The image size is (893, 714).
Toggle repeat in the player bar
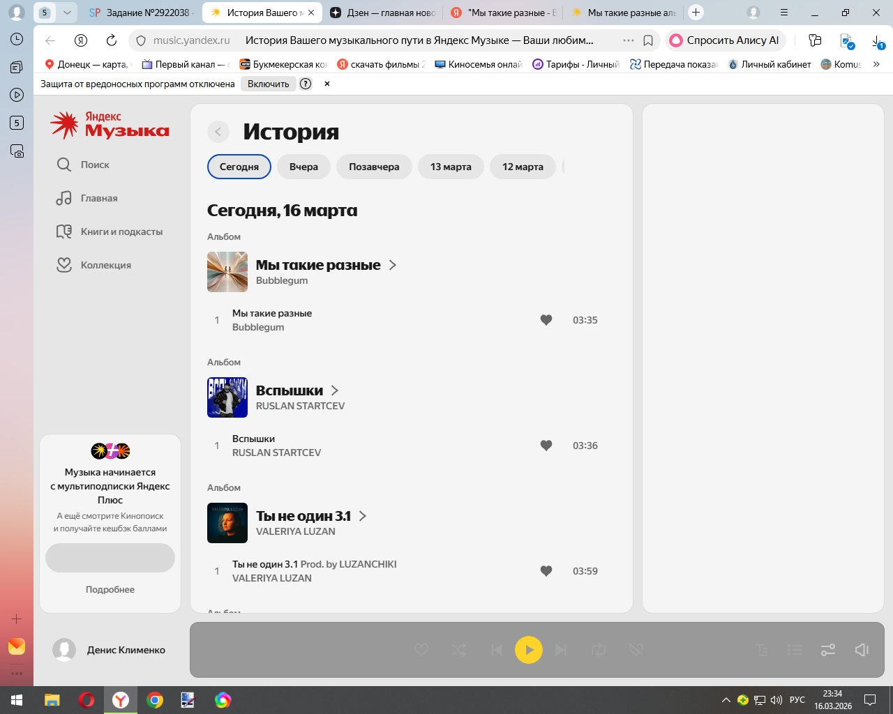(x=599, y=650)
